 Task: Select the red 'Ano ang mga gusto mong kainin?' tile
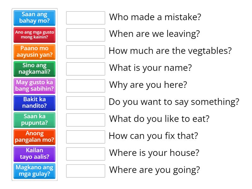(x=35, y=35)
